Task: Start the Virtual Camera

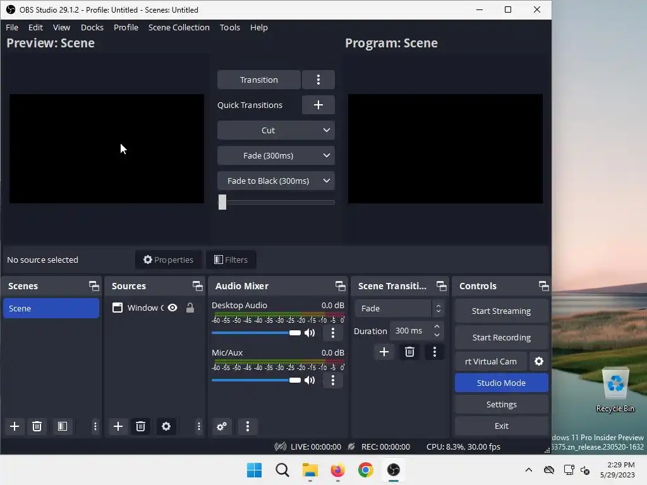Action: tap(491, 361)
